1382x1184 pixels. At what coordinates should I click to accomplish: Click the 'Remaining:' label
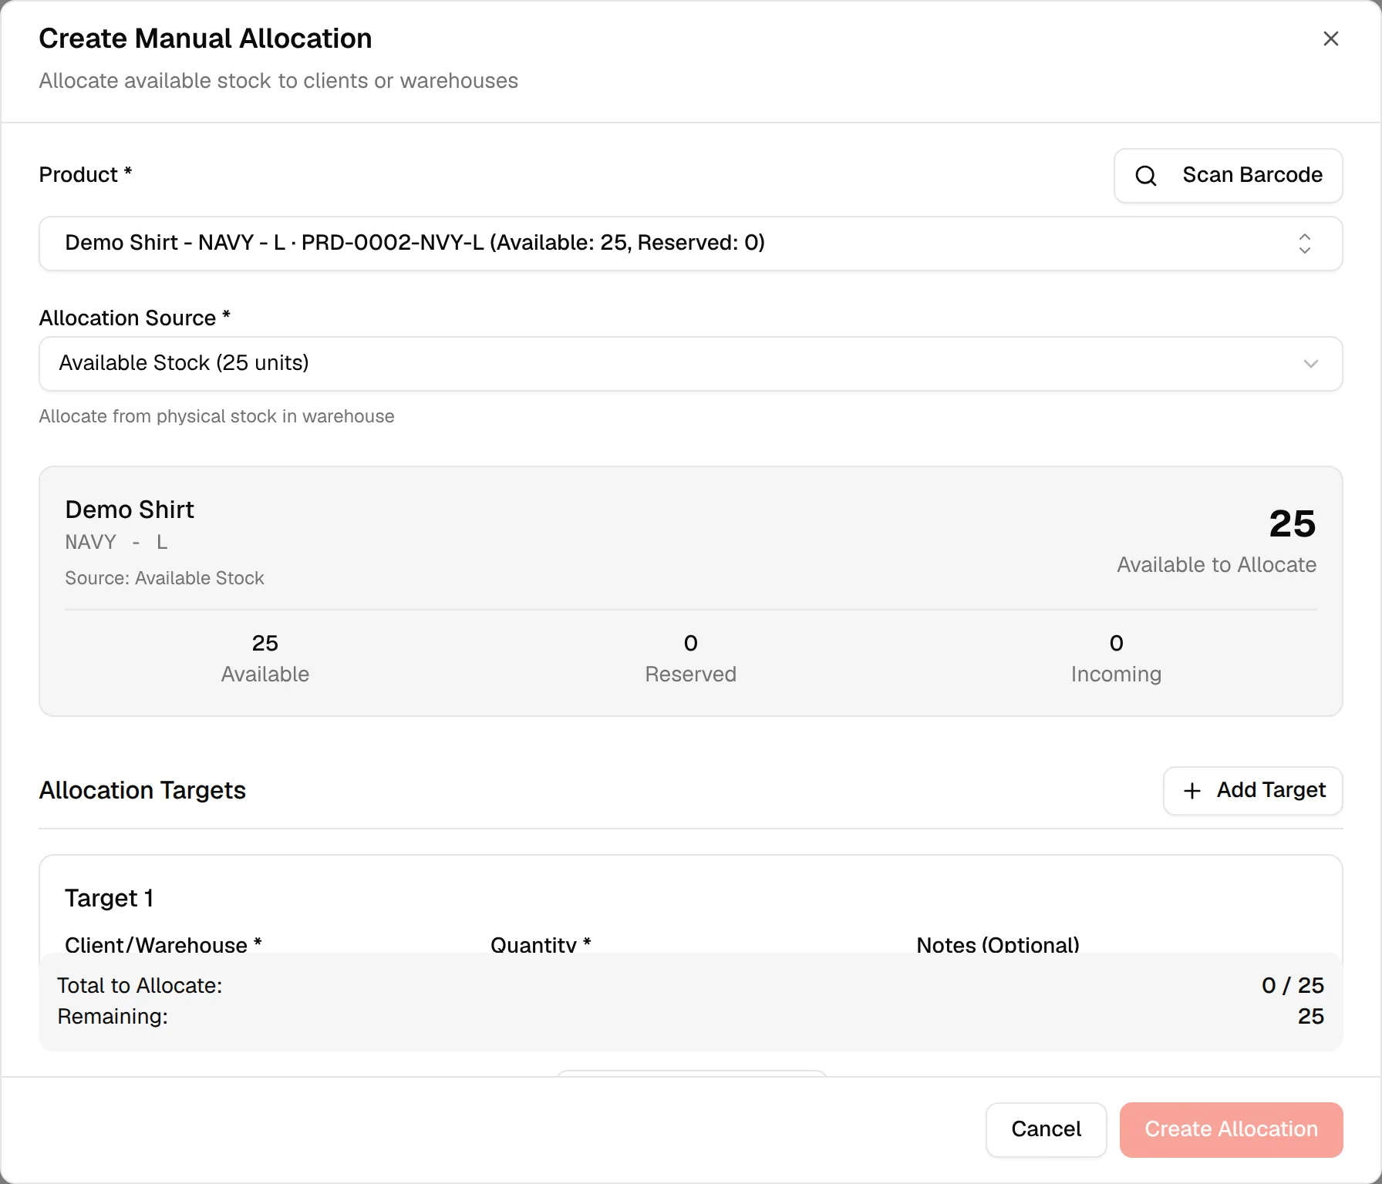[x=113, y=1017]
